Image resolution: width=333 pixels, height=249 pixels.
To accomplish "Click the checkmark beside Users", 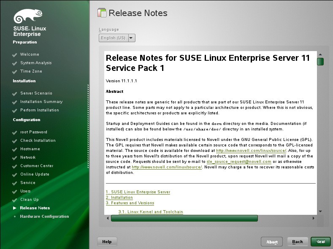I will pyautogui.click(x=14, y=192).
